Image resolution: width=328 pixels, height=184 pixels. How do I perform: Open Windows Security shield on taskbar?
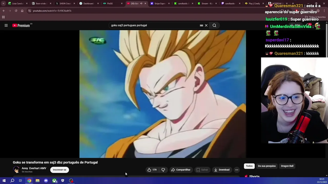point(63,181)
